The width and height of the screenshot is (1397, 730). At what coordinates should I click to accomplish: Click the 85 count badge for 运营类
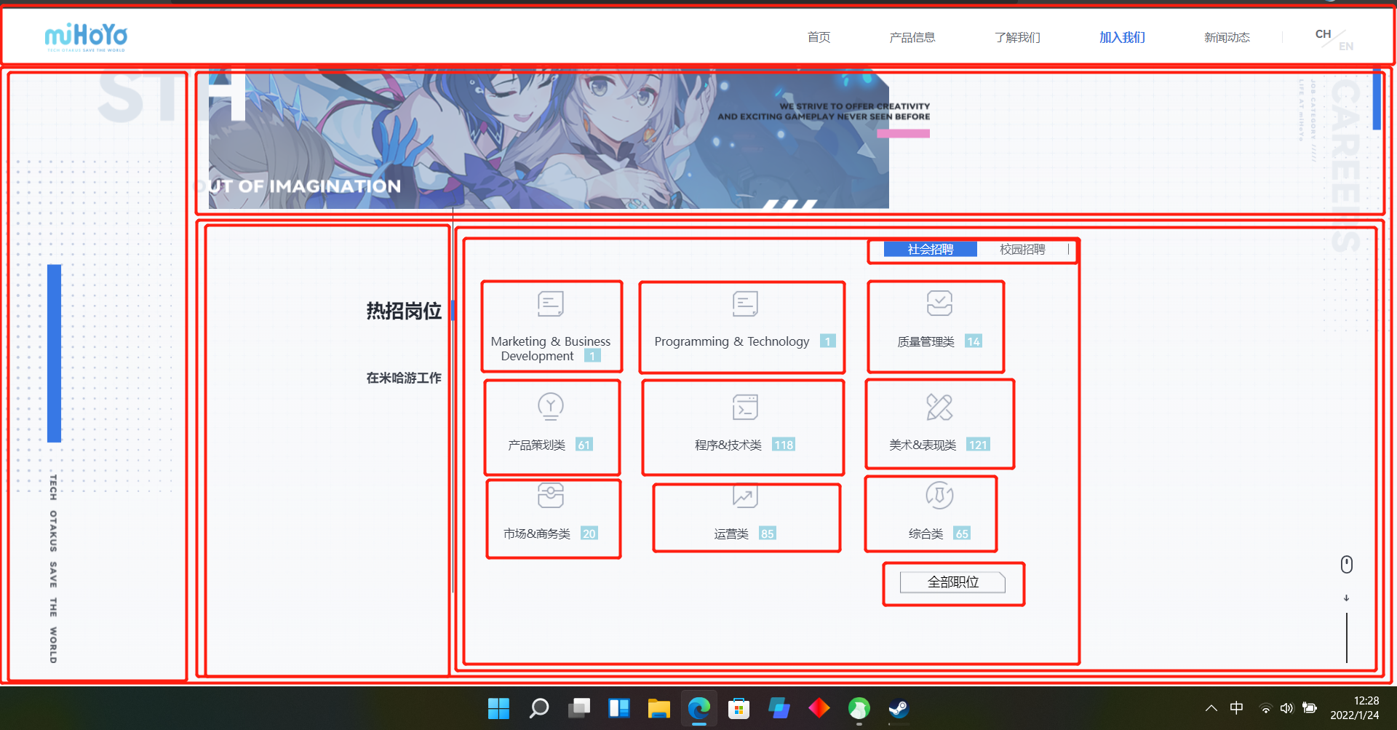tap(768, 533)
